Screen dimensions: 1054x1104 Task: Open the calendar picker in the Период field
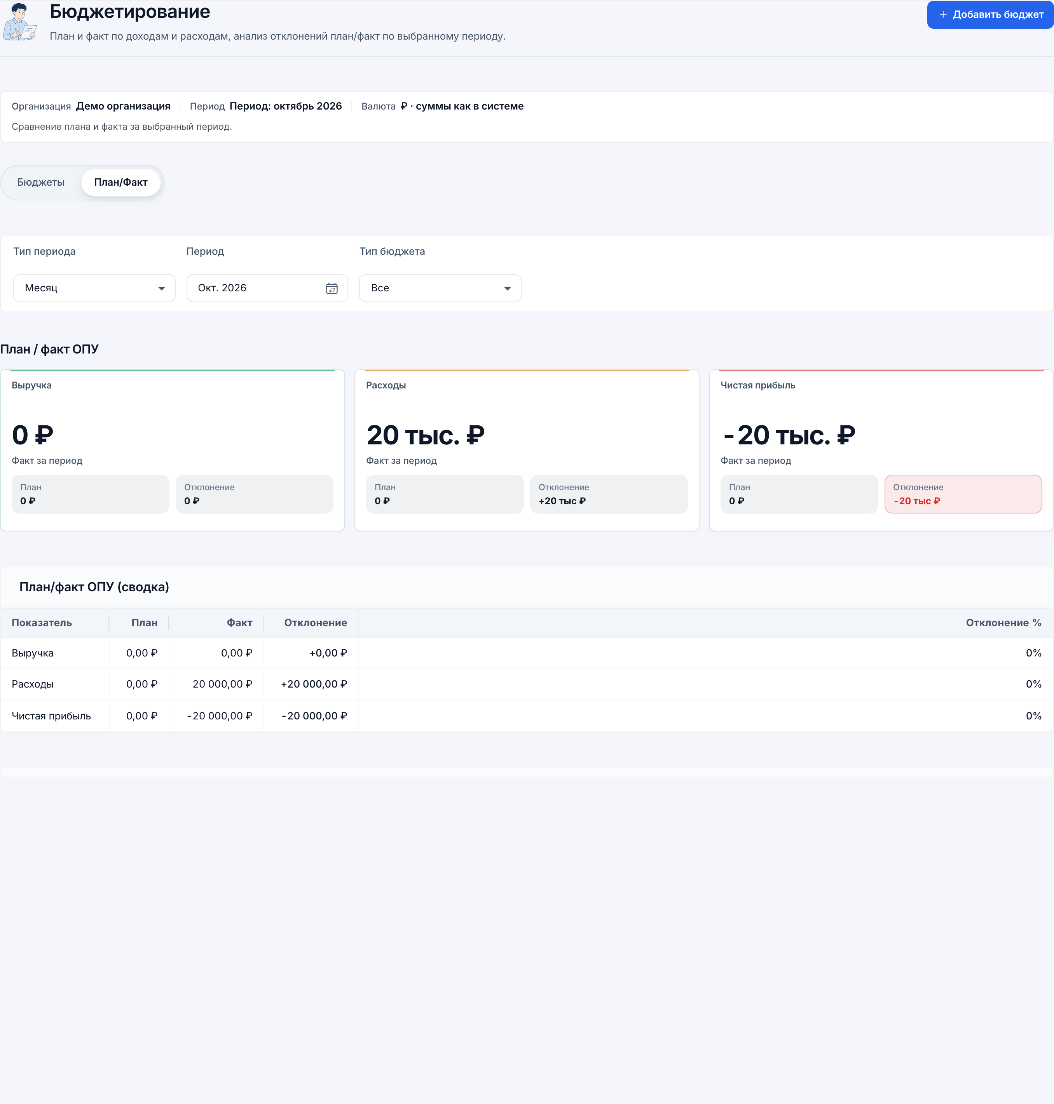point(332,288)
